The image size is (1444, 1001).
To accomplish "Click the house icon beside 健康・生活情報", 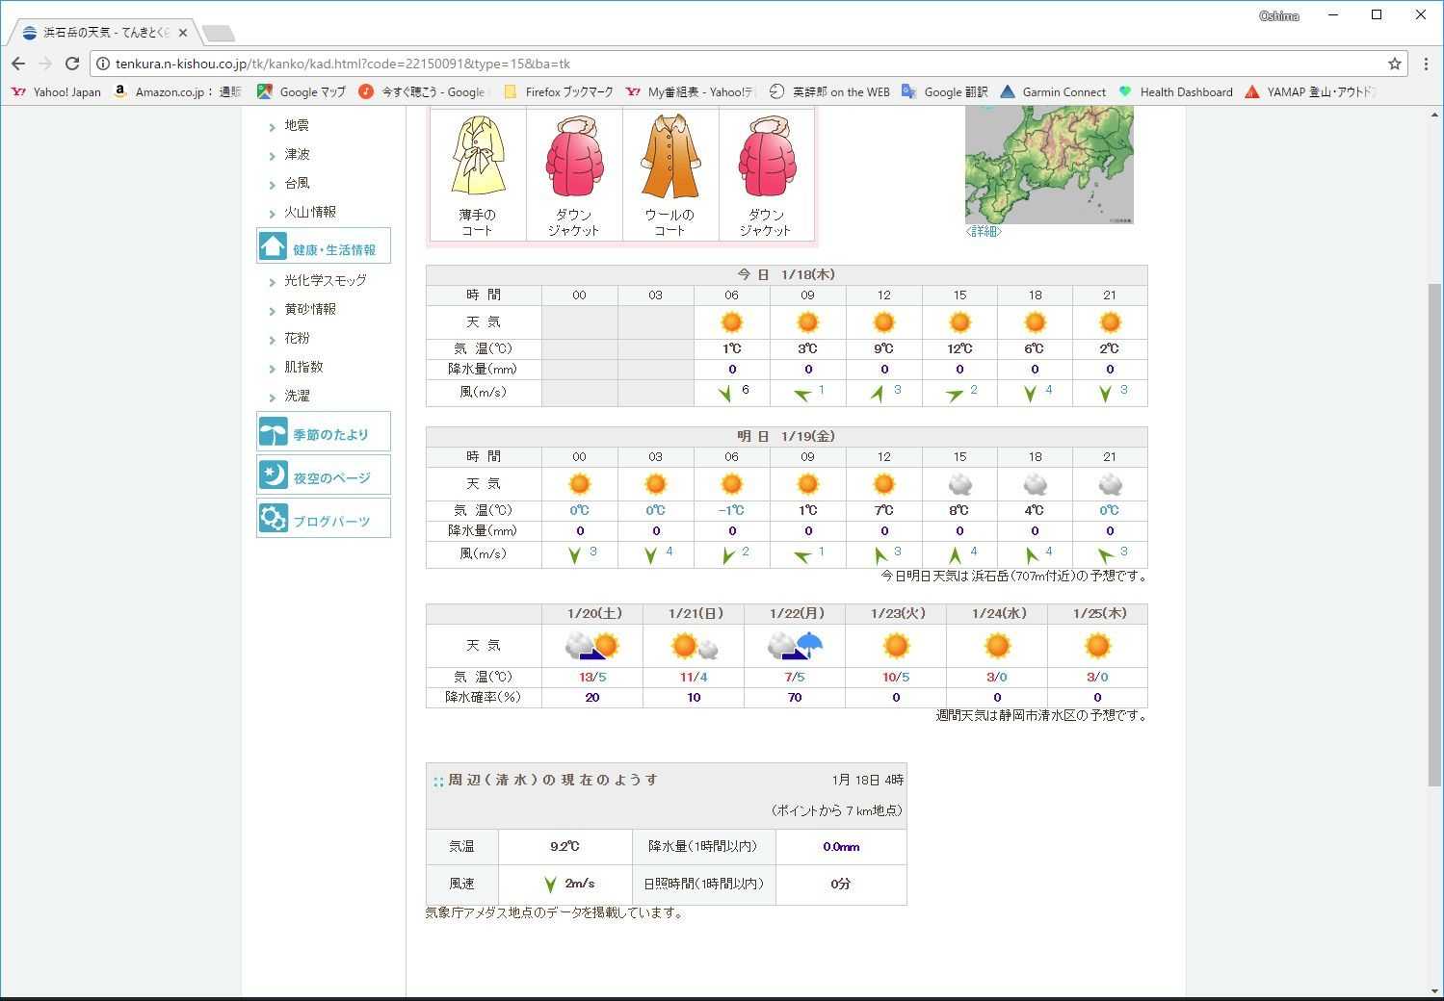I will 273,247.
